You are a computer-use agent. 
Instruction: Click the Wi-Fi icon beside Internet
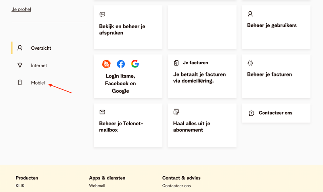(20, 65)
